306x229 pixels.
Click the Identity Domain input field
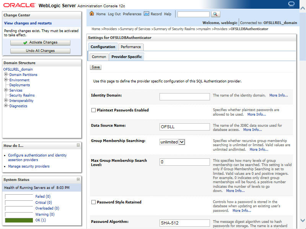[185, 97]
